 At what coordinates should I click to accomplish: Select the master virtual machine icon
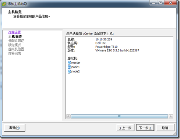pyautogui.click(x=70, y=63)
